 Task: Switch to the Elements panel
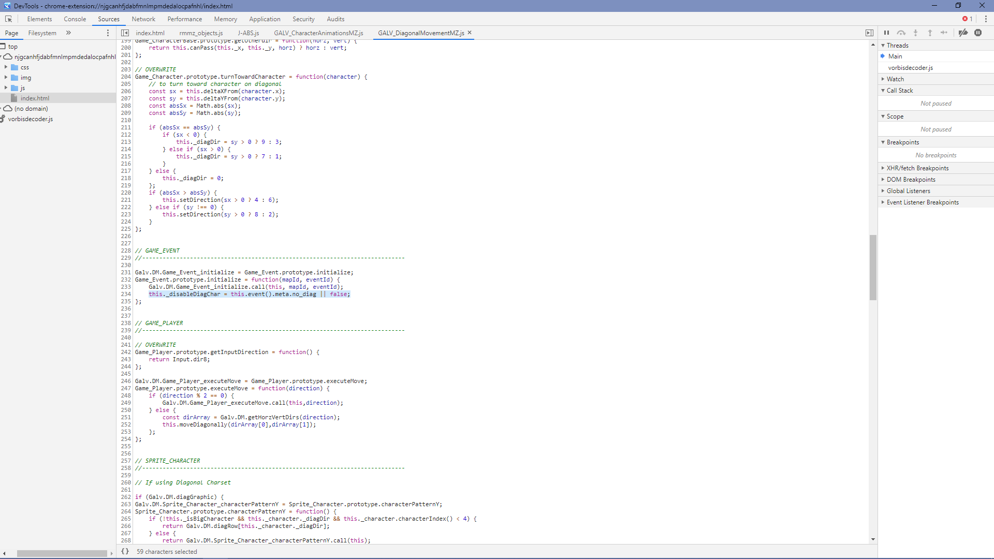click(x=39, y=19)
